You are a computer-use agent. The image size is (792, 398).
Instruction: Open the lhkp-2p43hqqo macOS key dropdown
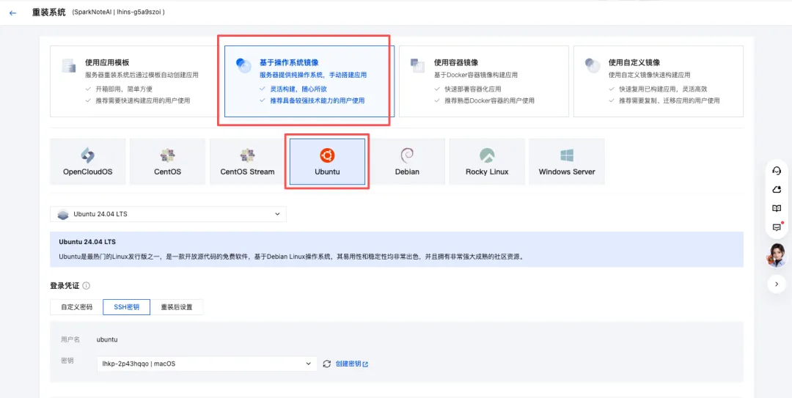207,364
